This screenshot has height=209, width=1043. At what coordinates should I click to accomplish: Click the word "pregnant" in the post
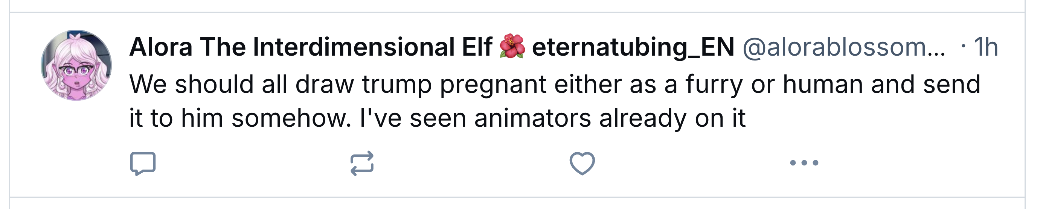[x=493, y=85]
